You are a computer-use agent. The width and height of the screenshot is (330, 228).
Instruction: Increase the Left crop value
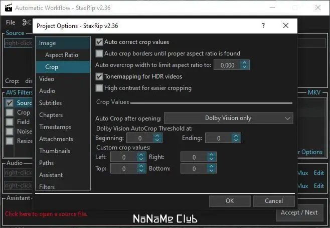pyautogui.click(x=141, y=154)
